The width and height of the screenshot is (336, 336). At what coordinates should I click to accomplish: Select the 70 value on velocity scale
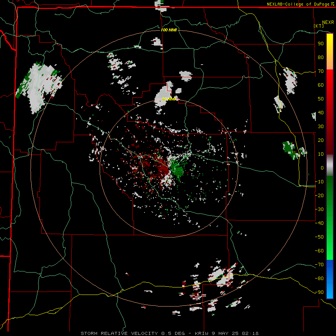[x=321, y=71]
